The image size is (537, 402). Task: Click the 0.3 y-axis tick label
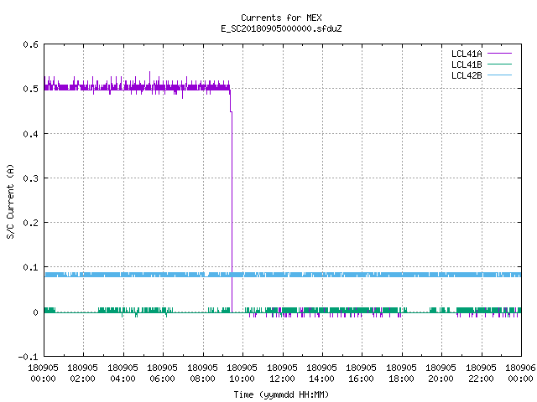tap(30, 178)
